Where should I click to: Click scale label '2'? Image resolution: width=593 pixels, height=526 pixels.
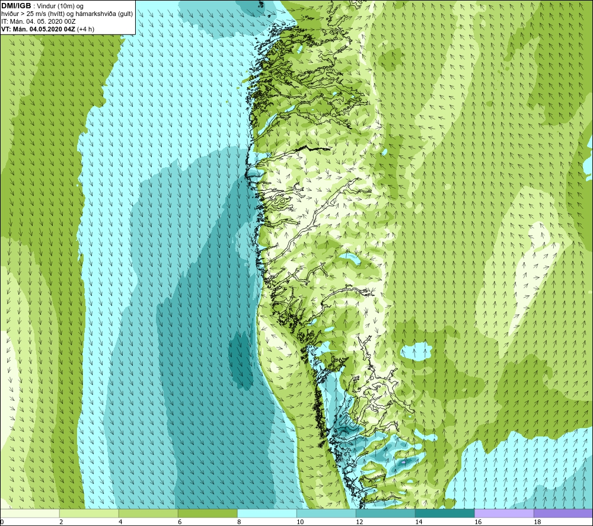61,522
